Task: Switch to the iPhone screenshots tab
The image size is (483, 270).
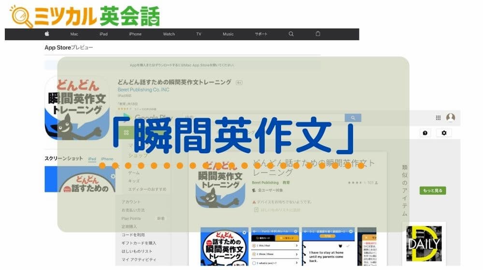Action: click(107, 159)
